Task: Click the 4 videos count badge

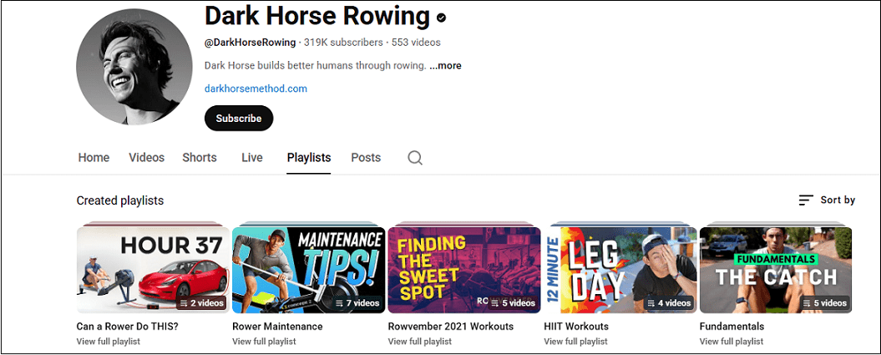Action: click(669, 302)
